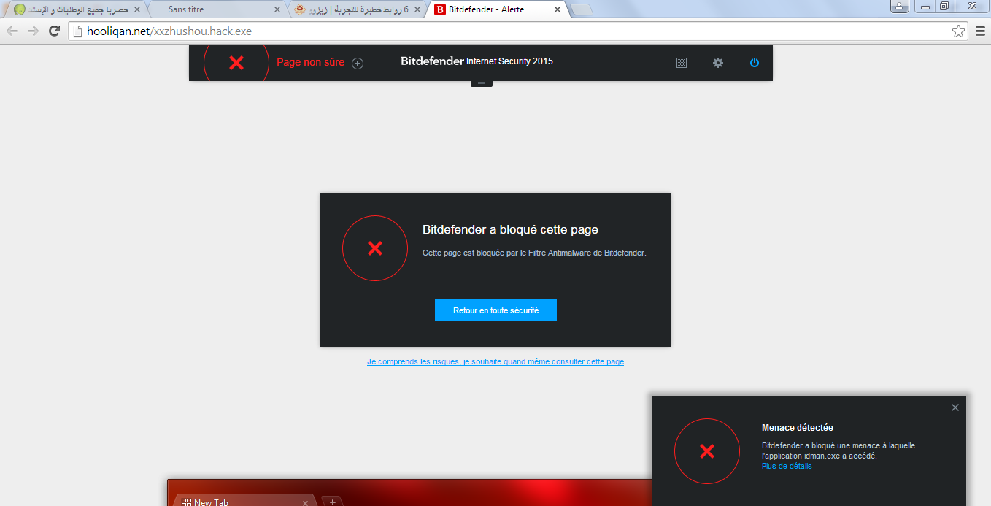Bookmark page with the star icon
Screen dimensions: 991x506
pos(959,31)
